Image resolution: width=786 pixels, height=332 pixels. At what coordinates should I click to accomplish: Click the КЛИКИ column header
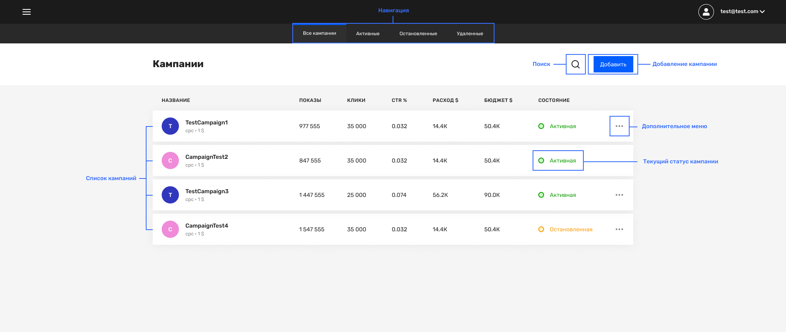pos(356,100)
